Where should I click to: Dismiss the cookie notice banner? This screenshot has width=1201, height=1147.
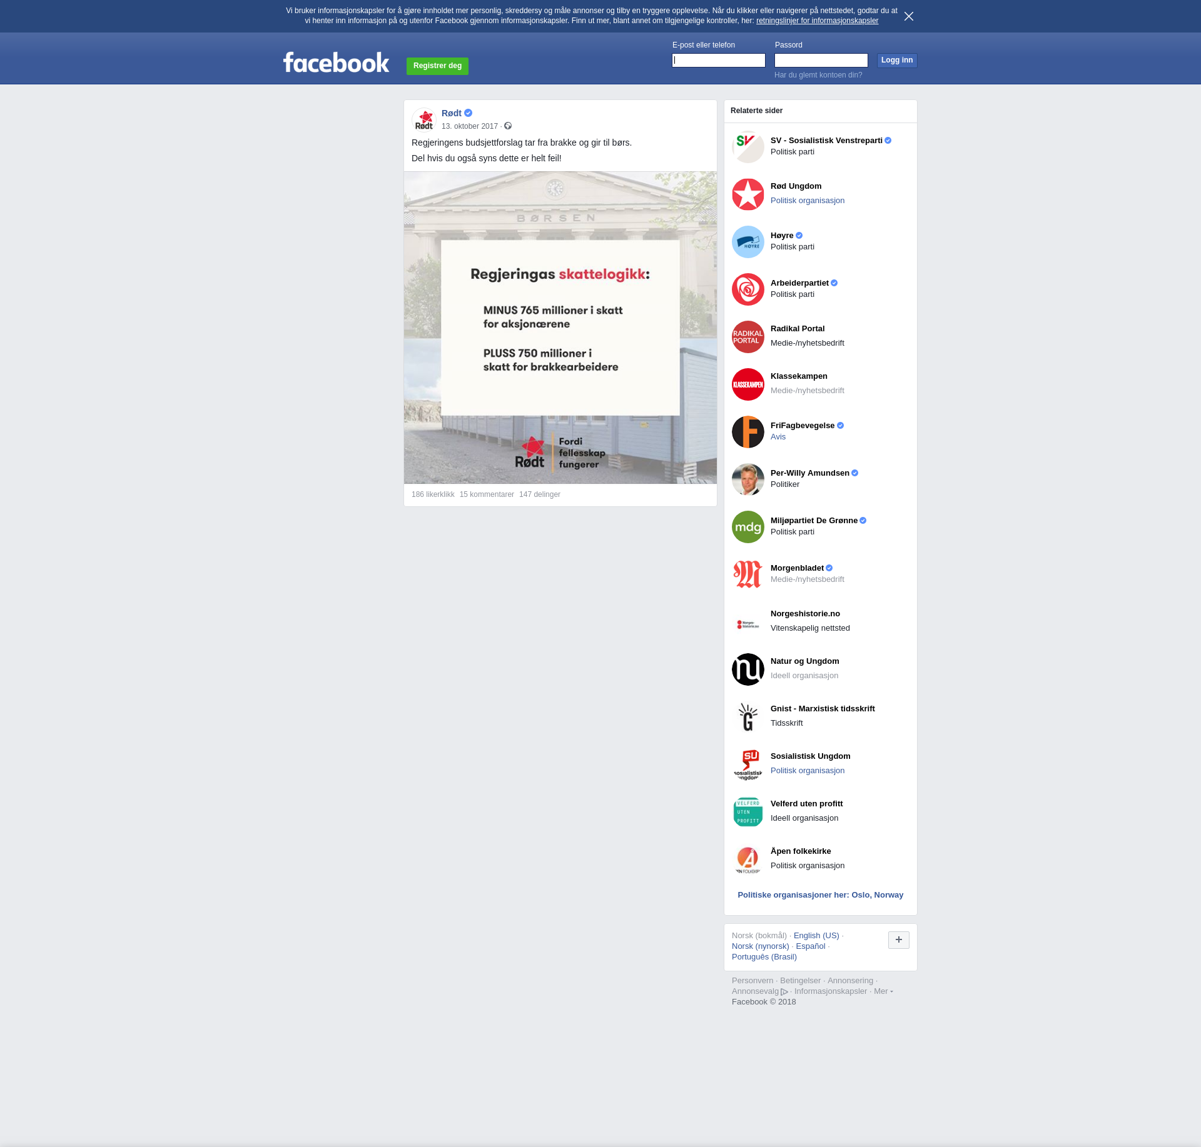908,16
